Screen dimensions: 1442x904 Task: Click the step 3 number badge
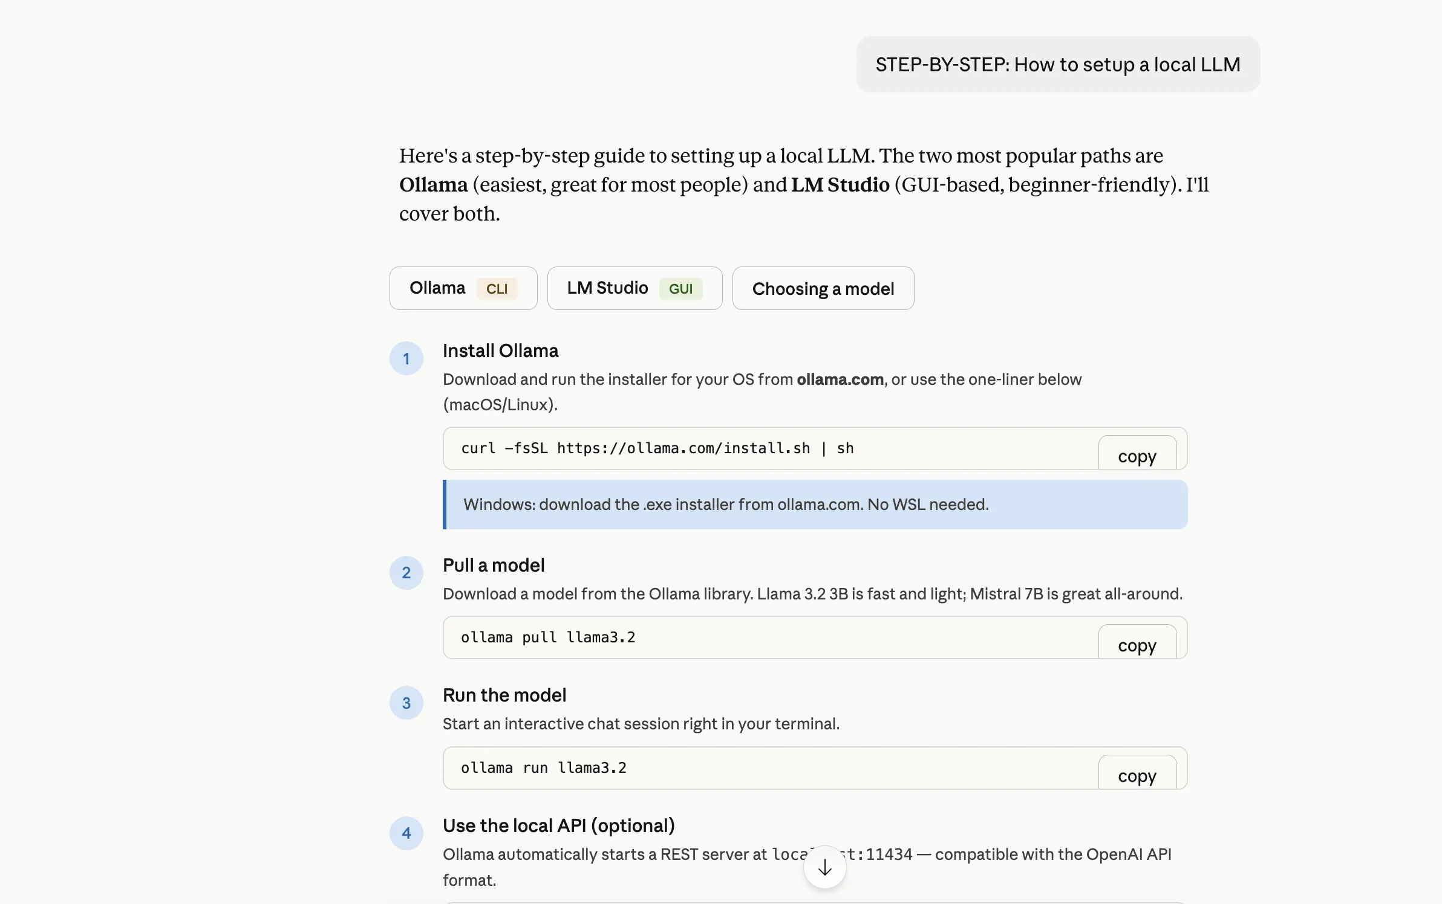click(x=406, y=703)
